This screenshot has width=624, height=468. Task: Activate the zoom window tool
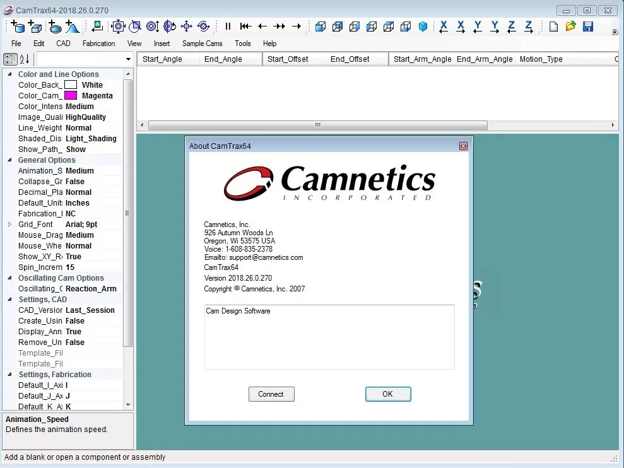tap(135, 26)
